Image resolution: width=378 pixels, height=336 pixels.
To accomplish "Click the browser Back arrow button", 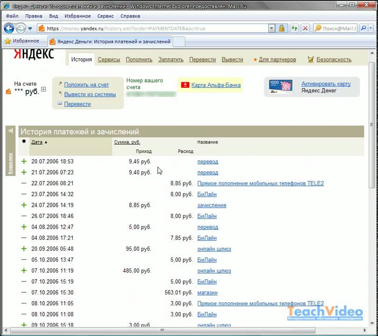I will (9, 28).
